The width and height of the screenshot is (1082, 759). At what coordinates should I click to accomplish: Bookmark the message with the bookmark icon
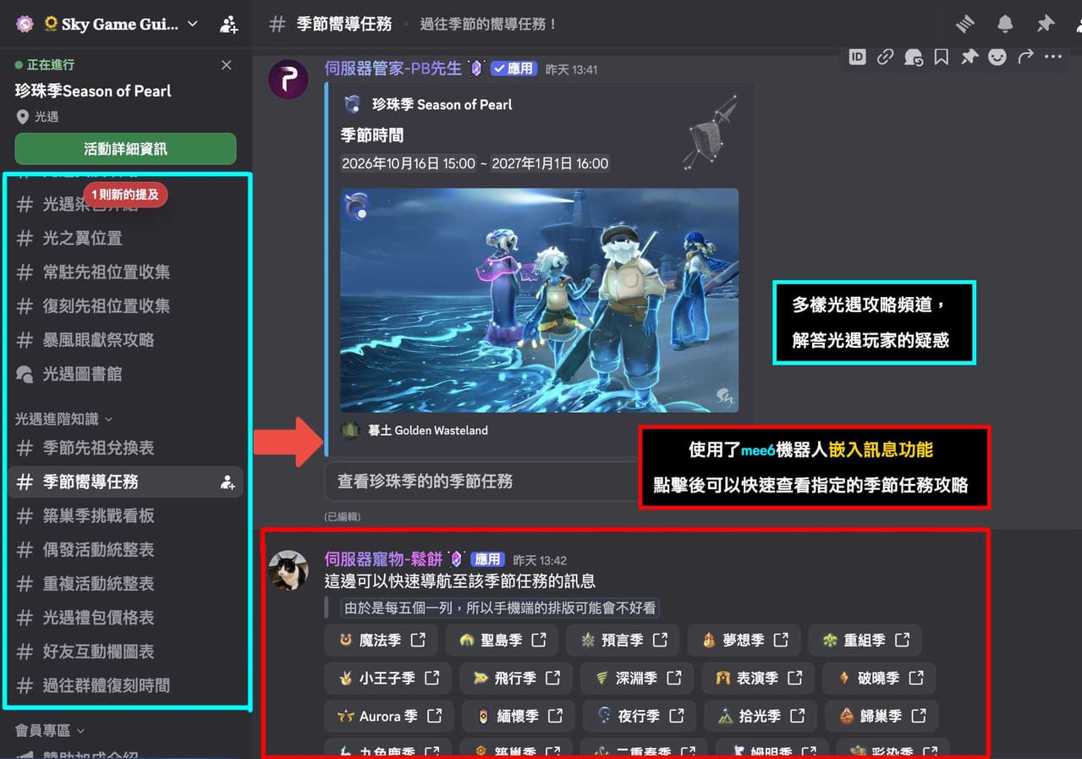941,57
